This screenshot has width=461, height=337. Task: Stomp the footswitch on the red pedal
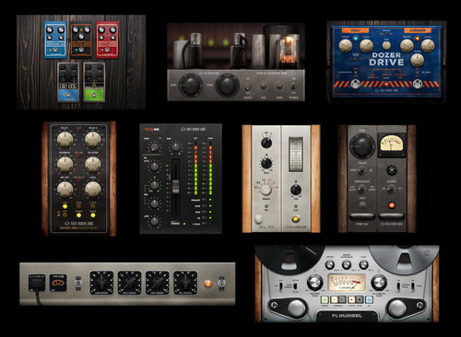point(107,50)
